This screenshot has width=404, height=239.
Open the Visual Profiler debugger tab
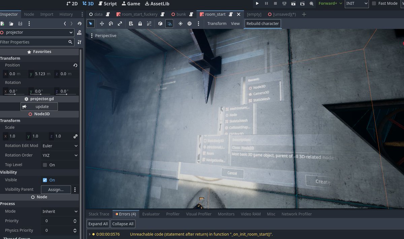click(x=199, y=214)
